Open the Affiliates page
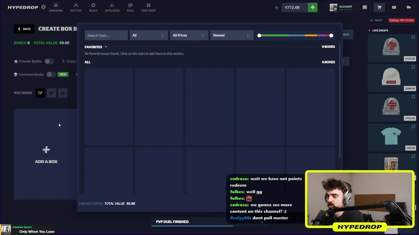This screenshot has width=419, height=235. tap(112, 7)
